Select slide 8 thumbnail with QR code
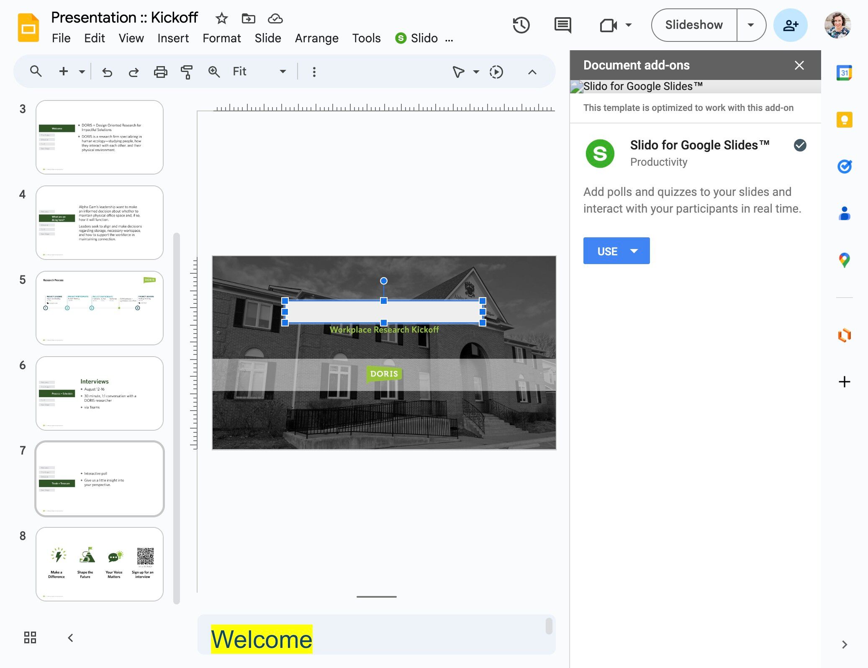The width and height of the screenshot is (868, 668). click(x=100, y=564)
